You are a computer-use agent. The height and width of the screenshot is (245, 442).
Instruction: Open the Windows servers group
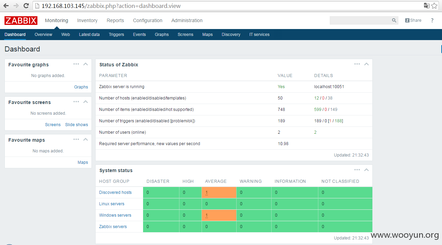coord(115,215)
